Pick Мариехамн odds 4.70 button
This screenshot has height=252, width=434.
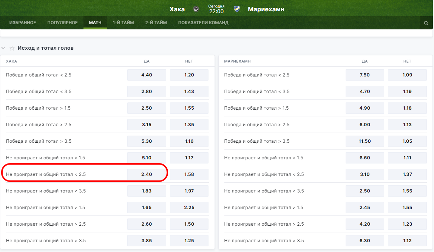365,92
